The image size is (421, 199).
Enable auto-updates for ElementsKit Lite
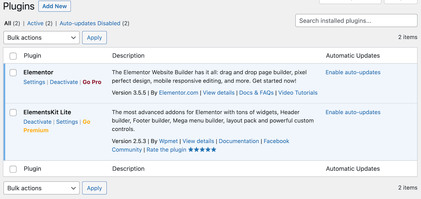(353, 112)
